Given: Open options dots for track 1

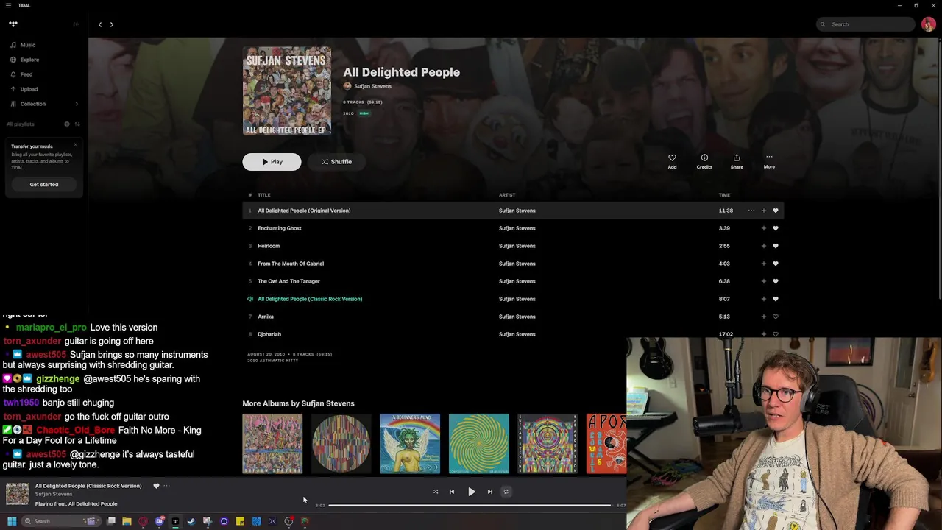Looking at the screenshot, I should (x=751, y=211).
